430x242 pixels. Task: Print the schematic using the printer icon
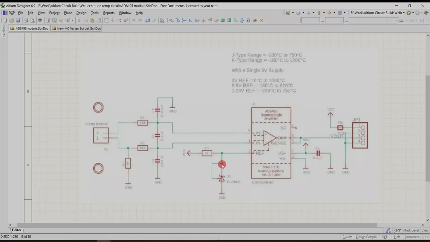[26, 21]
